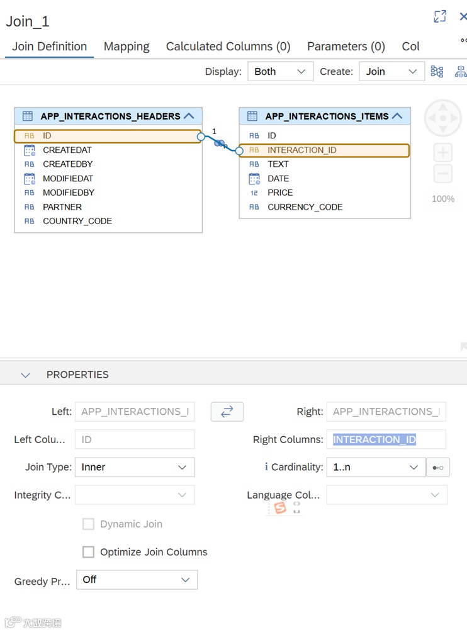Zoom in on the join diagram

tap(443, 152)
